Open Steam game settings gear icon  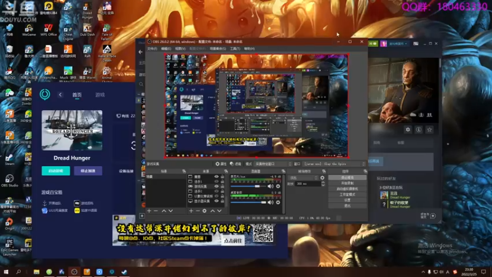tap(408, 129)
